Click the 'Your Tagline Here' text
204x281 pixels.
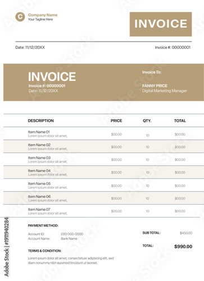[x=40, y=19]
